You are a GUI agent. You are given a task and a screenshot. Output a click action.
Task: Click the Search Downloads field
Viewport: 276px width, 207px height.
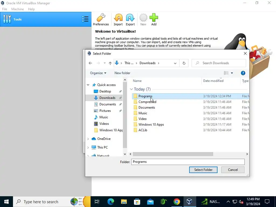(219, 63)
